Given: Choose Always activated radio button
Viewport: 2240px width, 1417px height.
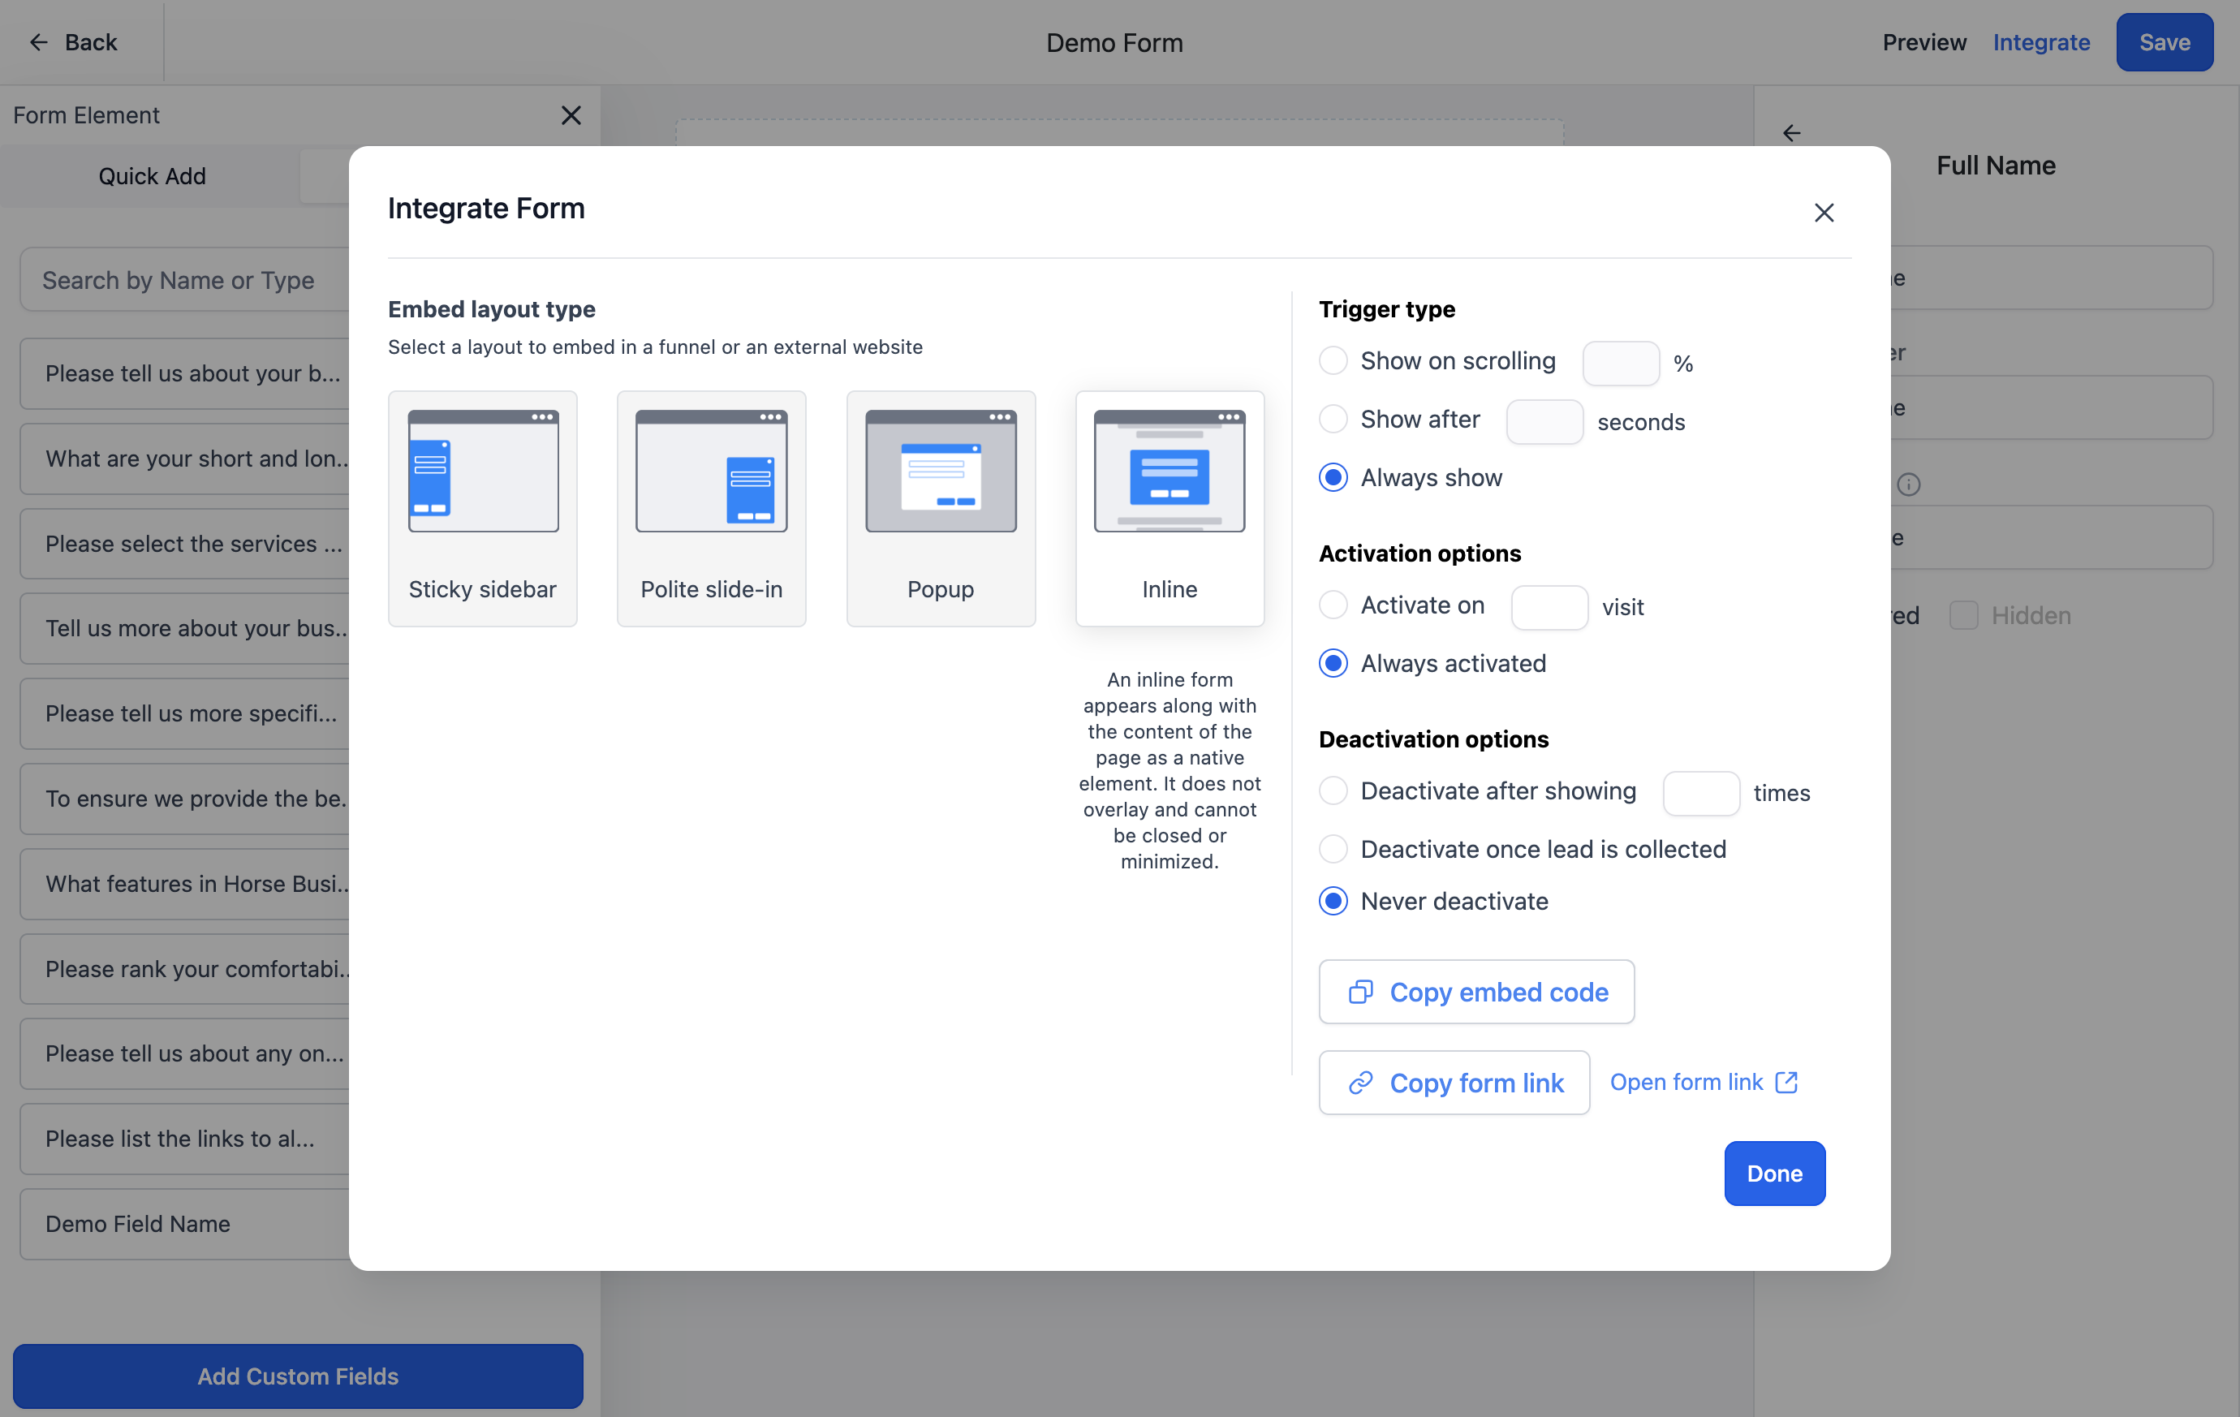Looking at the screenshot, I should point(1333,663).
